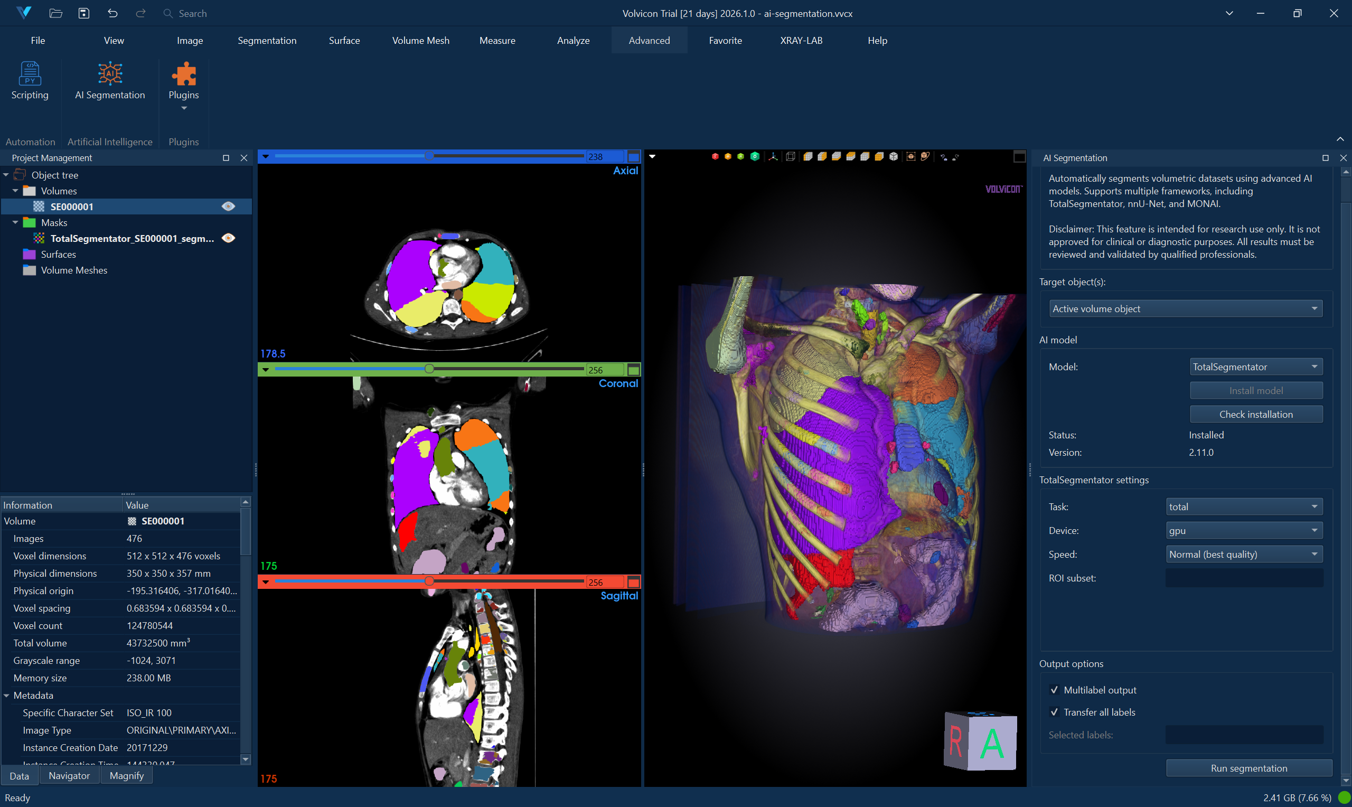The width and height of the screenshot is (1352, 807).
Task: Switch to the Measure ribbon tab
Action: (497, 40)
